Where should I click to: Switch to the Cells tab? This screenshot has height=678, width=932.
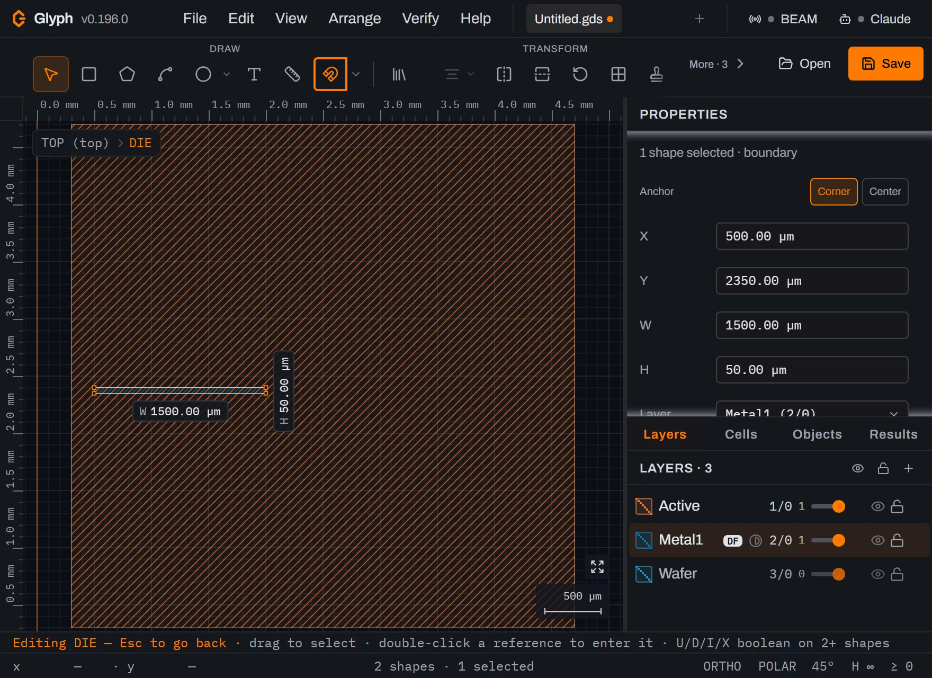click(x=741, y=434)
